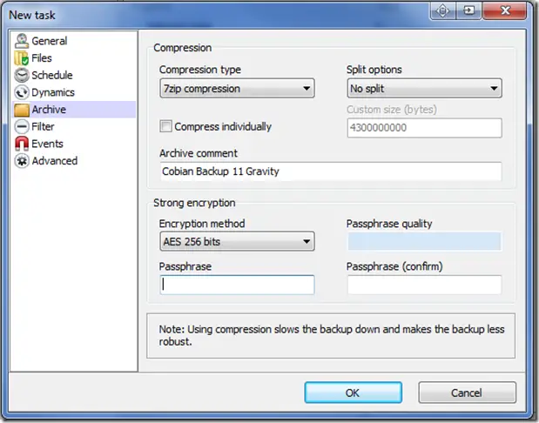The image size is (539, 423).
Task: Click the Archive comment text field
Action: pyautogui.click(x=331, y=171)
